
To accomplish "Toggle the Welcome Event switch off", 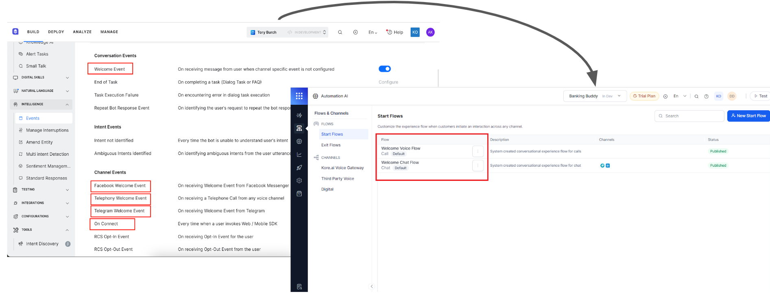I will coord(384,69).
